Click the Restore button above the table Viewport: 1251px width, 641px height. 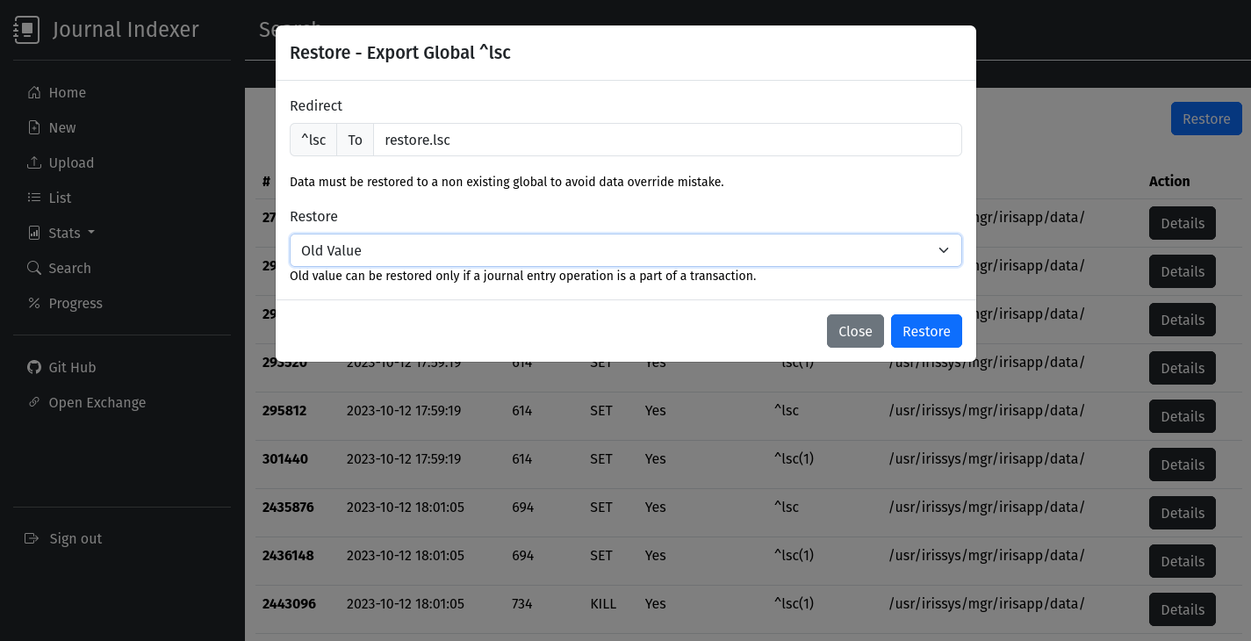tap(1205, 119)
